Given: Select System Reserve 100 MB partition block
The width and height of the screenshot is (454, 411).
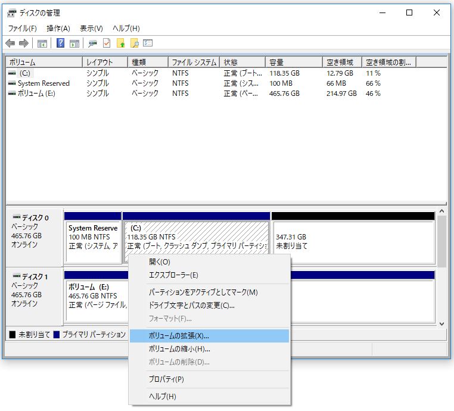Looking at the screenshot, I should [x=93, y=238].
